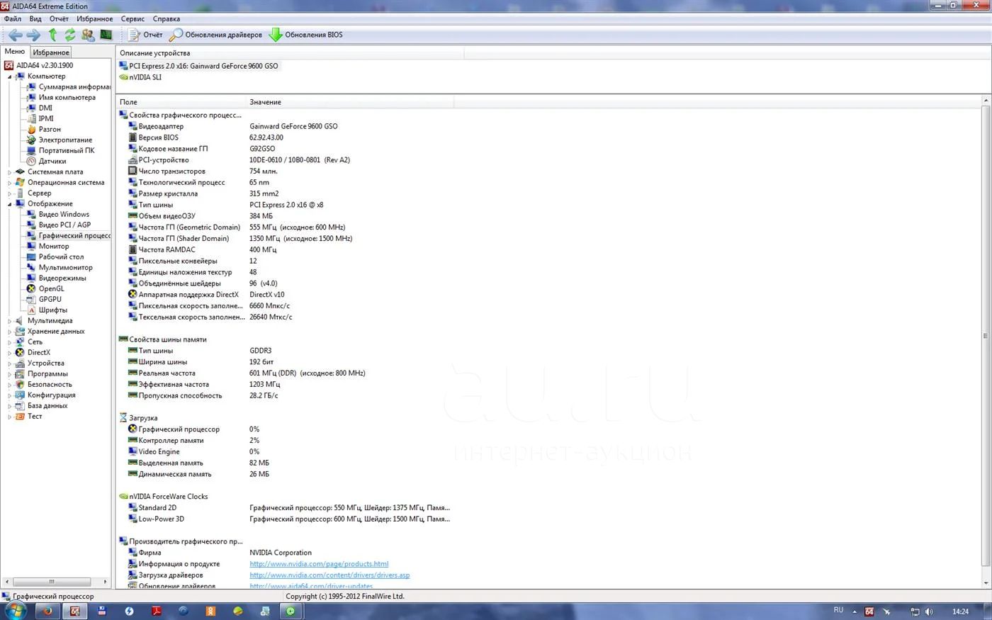The image size is (992, 620).
Task: Expand the Мультимедиа tree node
Action: [10, 321]
